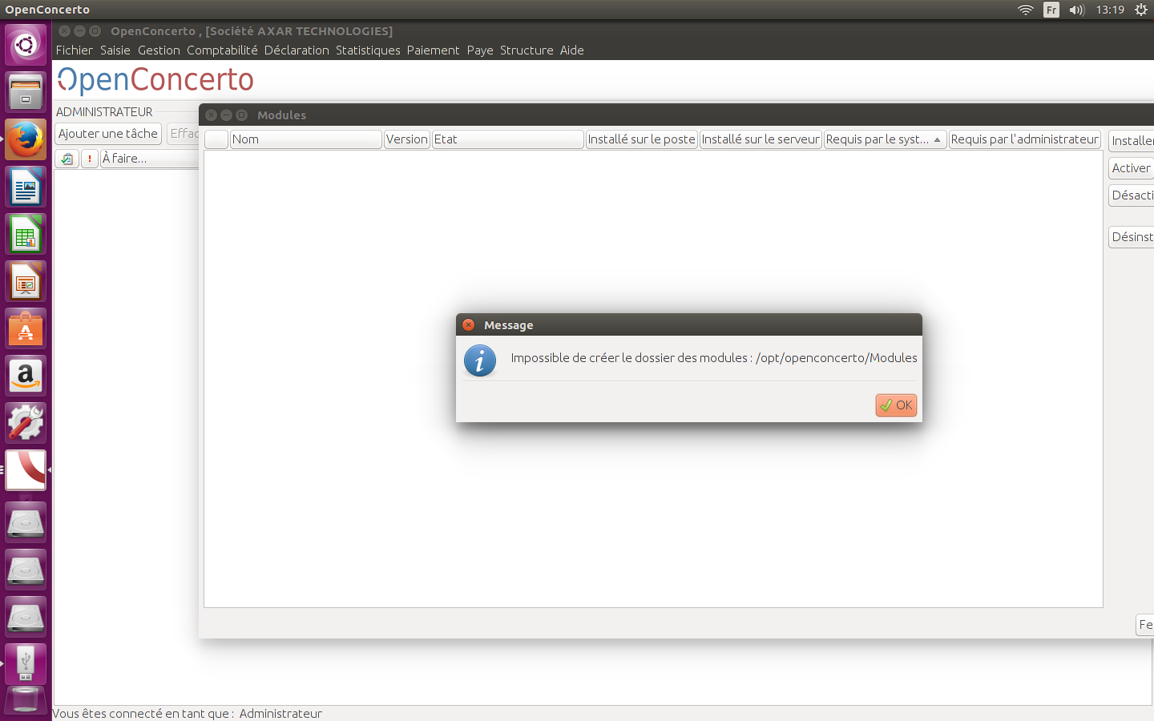Open Amazon from launcher
The height and width of the screenshot is (721, 1154).
tap(26, 376)
